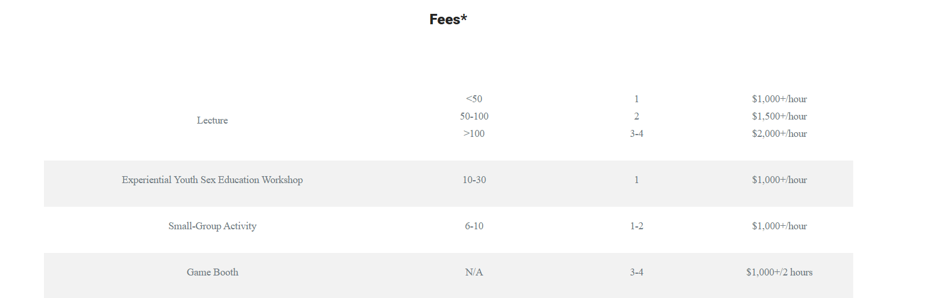Viewport: 933px width, 298px height.
Task: Click the >100 audience size entry
Action: (474, 133)
